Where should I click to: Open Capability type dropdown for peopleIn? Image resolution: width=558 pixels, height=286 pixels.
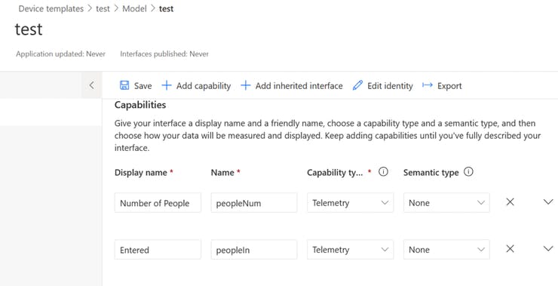(x=350, y=249)
